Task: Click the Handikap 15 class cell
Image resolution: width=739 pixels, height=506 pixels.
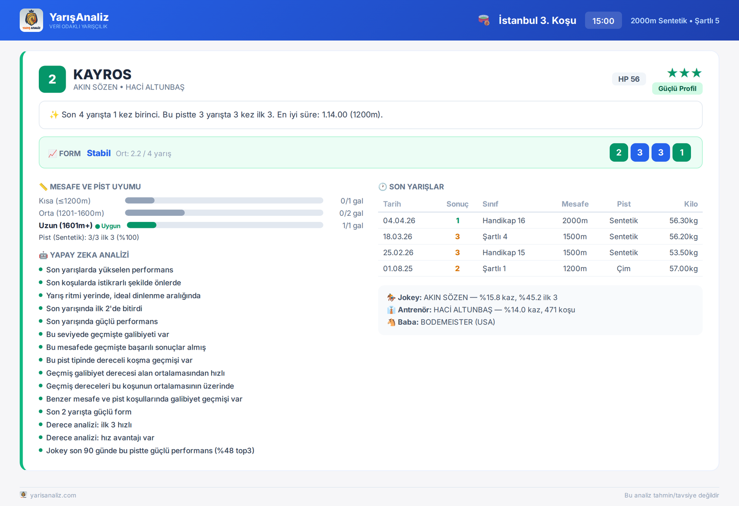Action: point(504,253)
